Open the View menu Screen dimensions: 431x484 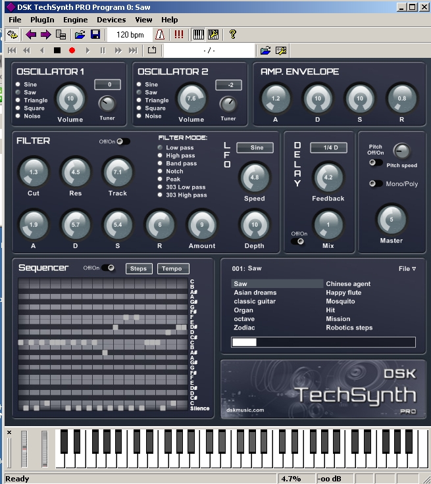[143, 20]
